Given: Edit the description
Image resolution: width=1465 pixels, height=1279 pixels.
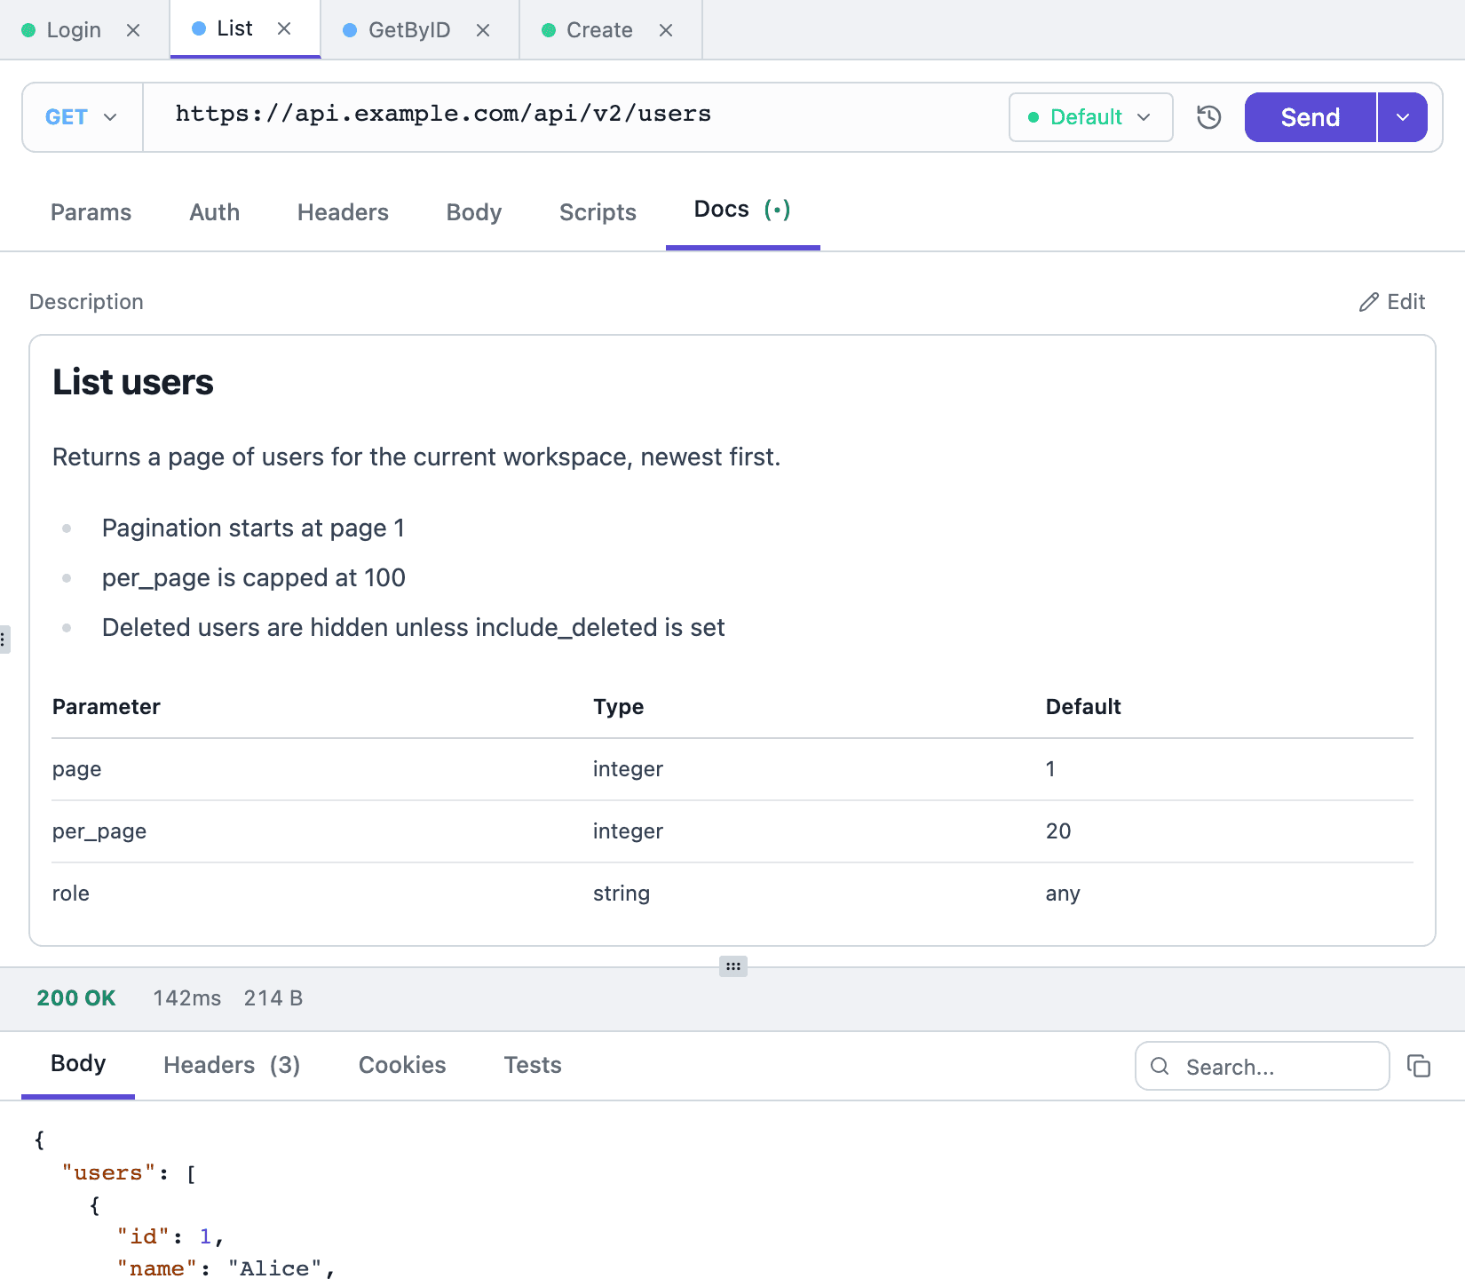Looking at the screenshot, I should point(1392,302).
